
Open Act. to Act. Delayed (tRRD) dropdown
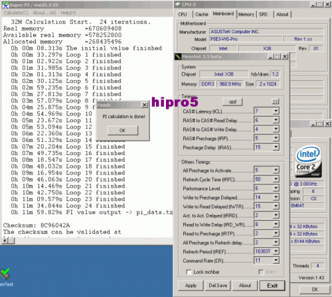coord(276,215)
